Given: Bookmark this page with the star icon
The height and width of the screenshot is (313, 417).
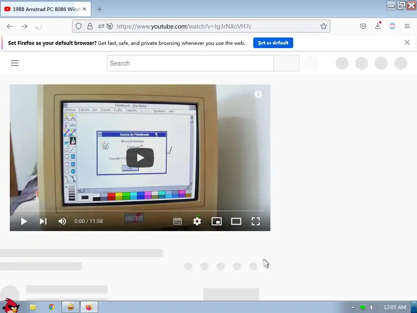Looking at the screenshot, I should tap(324, 26).
